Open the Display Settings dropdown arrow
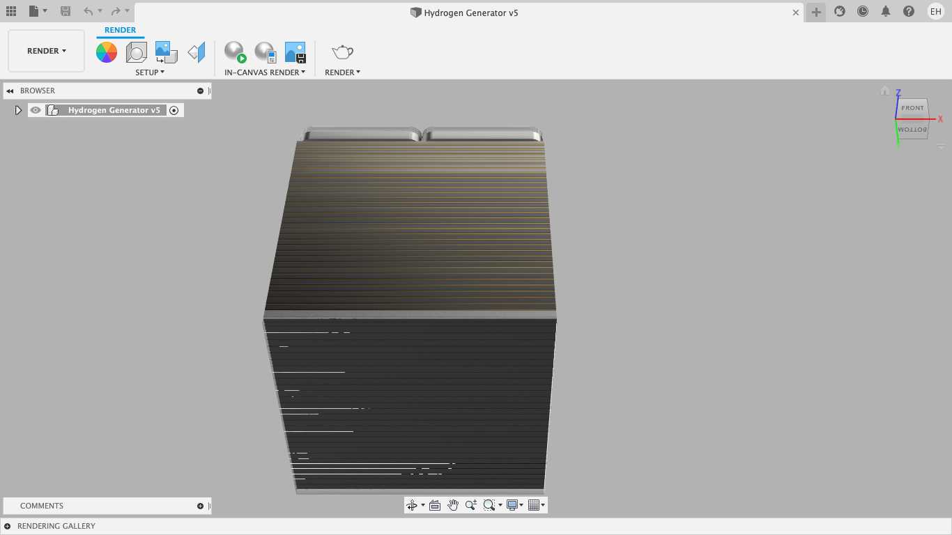 point(522,506)
